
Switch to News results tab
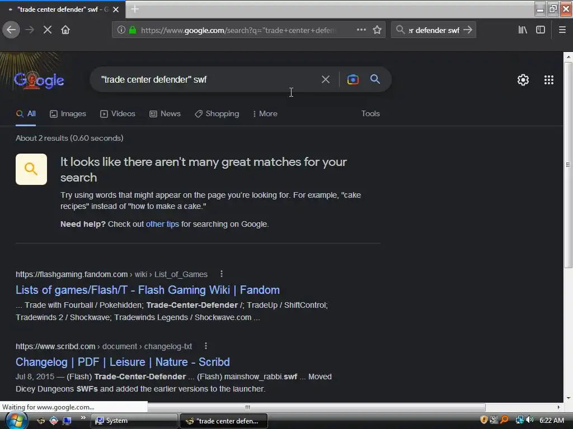pos(165,114)
